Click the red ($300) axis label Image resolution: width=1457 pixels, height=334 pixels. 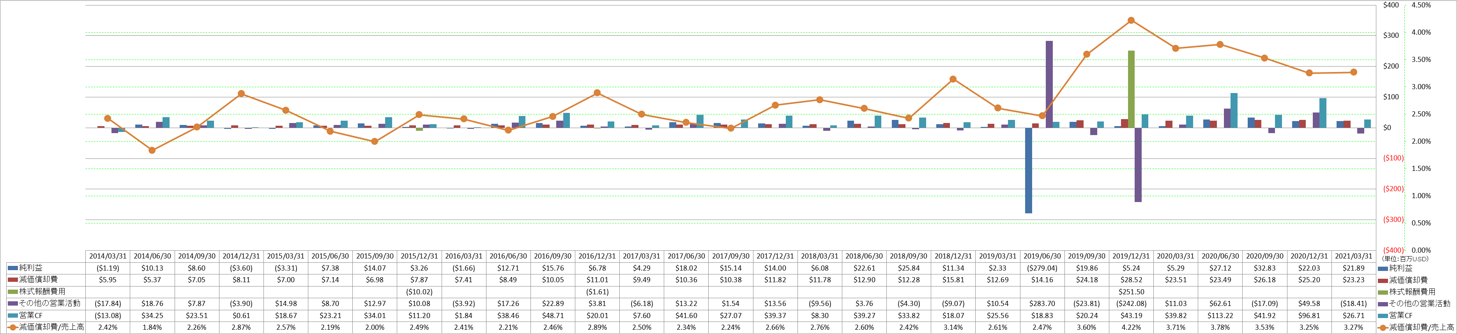coord(1393,220)
